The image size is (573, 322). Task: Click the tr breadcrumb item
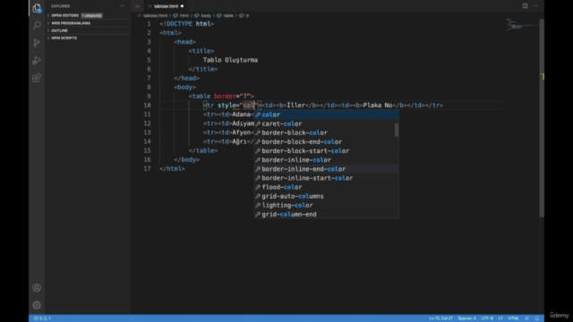coord(247,16)
